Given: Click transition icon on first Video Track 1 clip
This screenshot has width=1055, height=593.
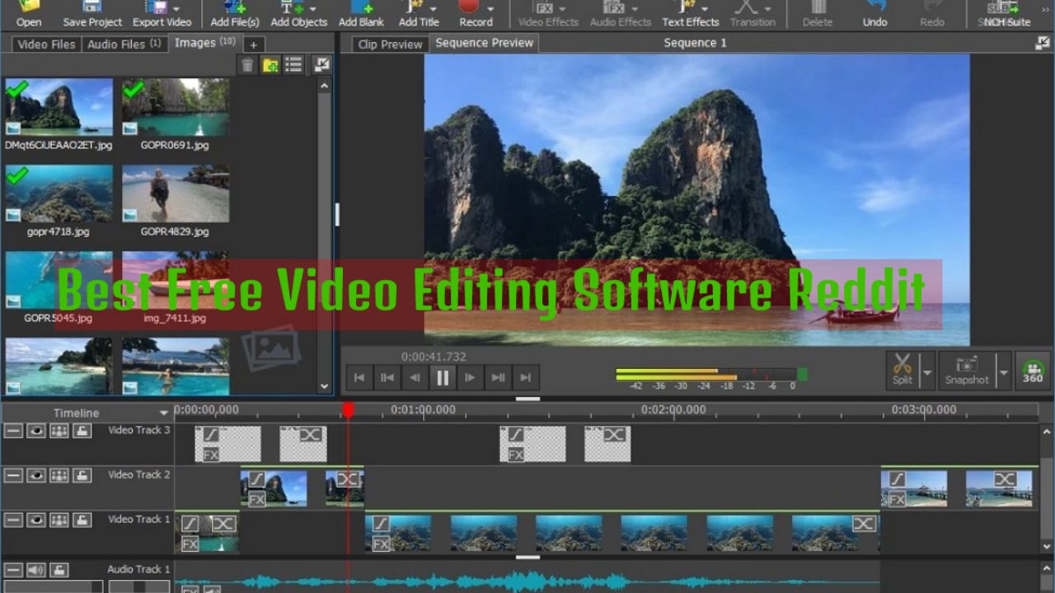Looking at the screenshot, I should tap(223, 524).
